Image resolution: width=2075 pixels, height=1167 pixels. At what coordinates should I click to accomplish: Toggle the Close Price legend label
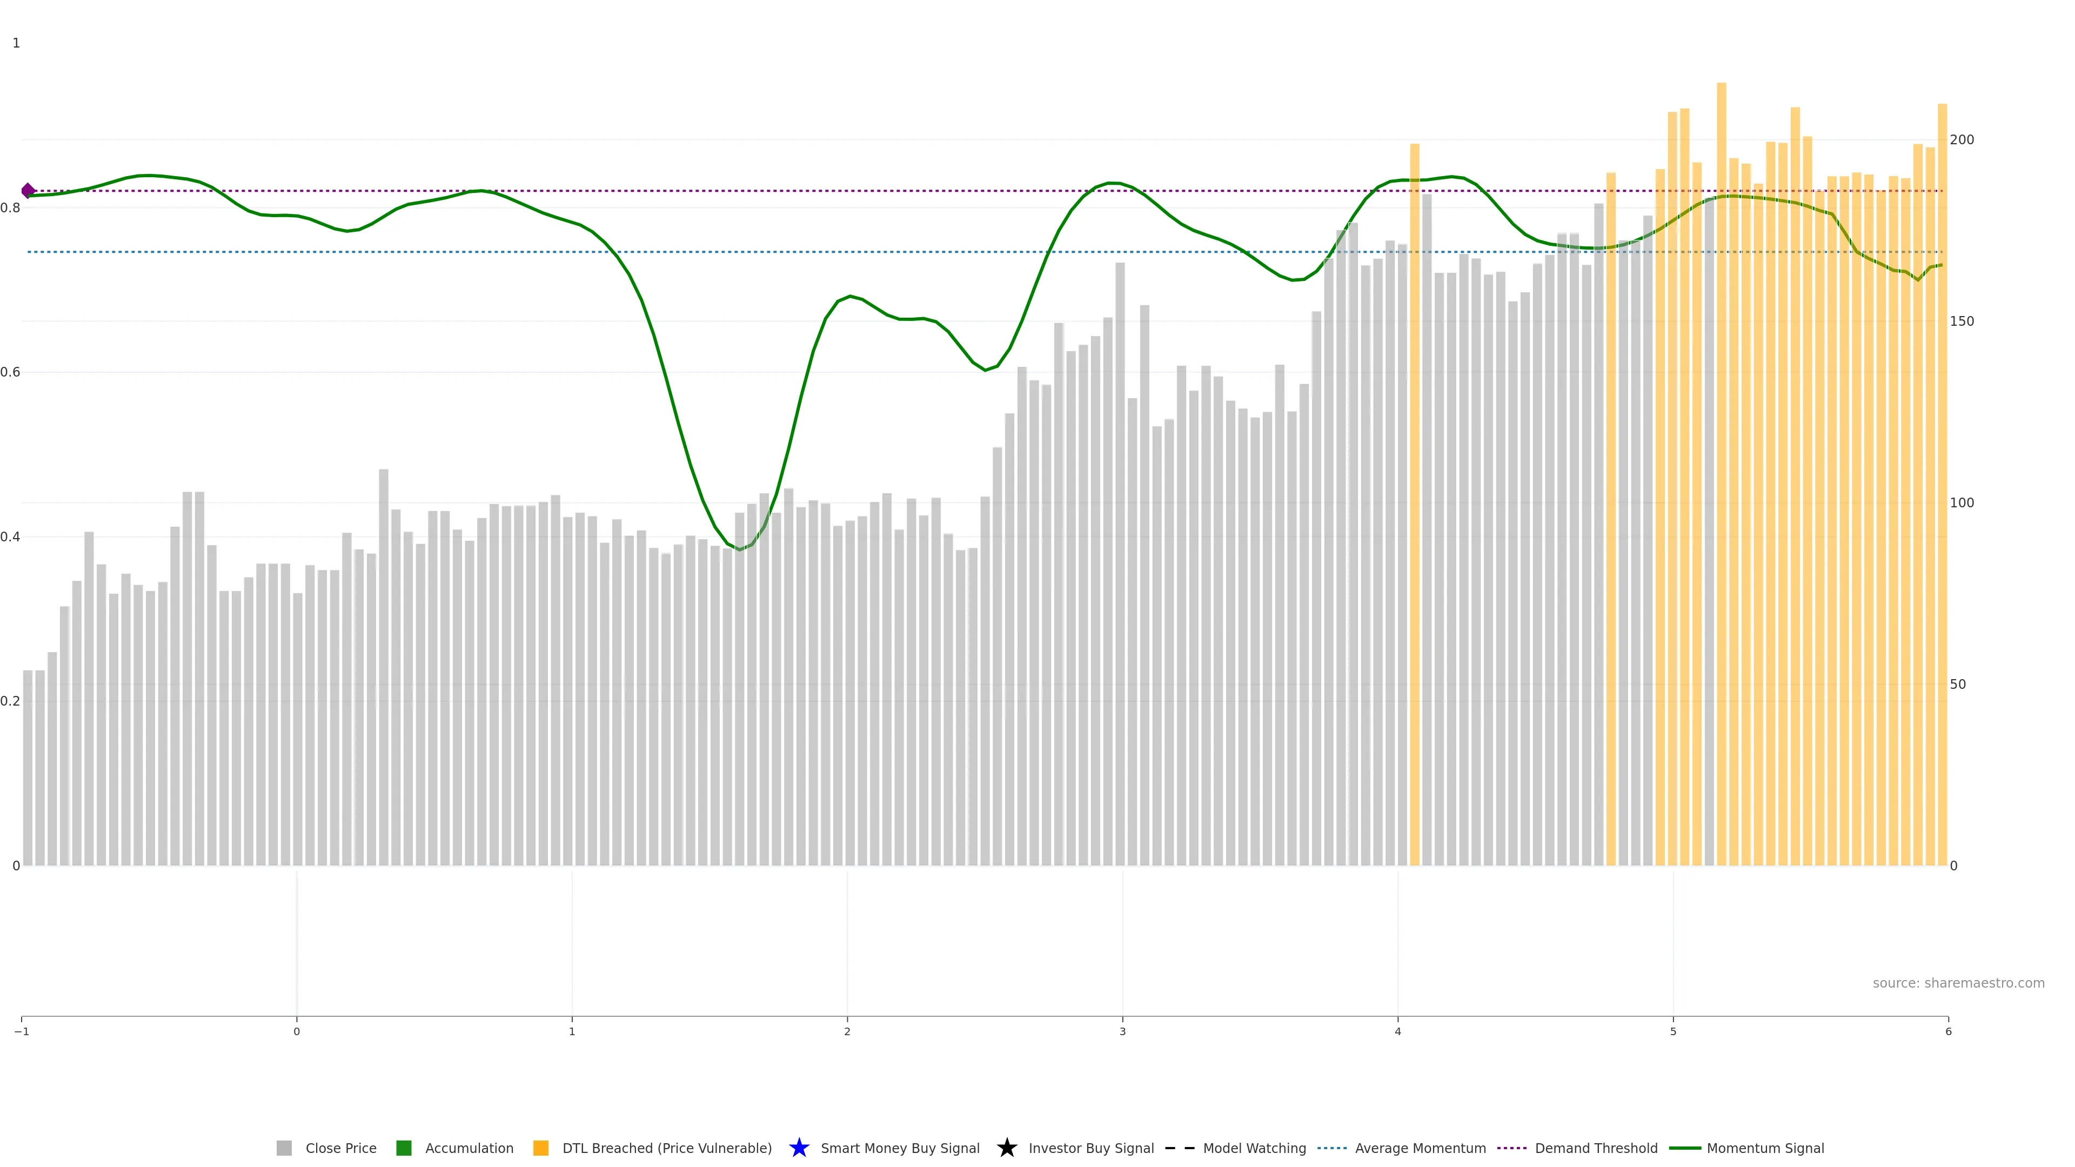coord(341,1148)
